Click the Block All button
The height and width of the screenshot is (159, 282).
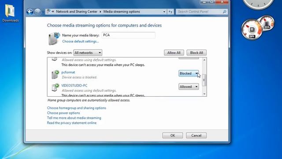(x=197, y=53)
